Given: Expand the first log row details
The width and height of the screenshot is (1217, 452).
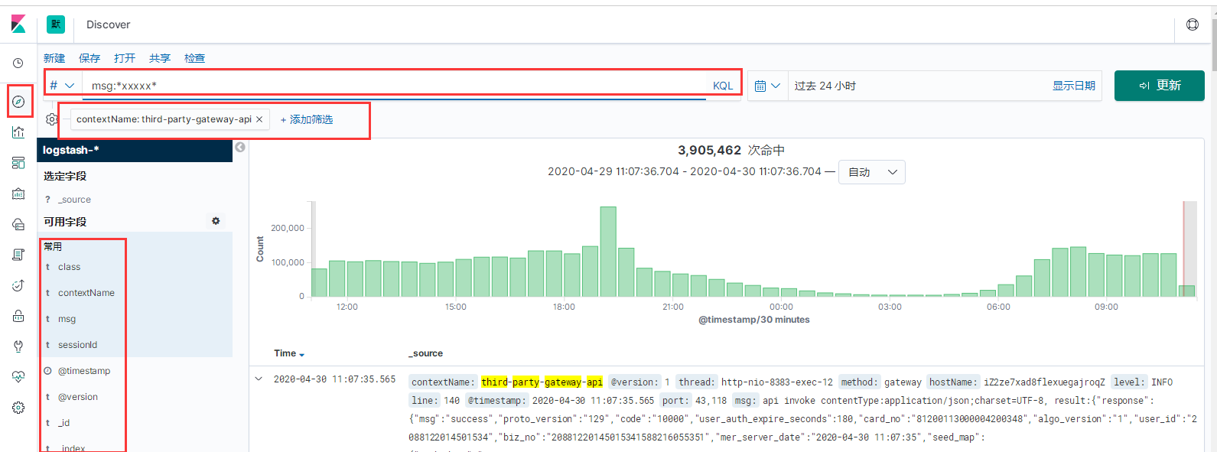Looking at the screenshot, I should coord(259,379).
